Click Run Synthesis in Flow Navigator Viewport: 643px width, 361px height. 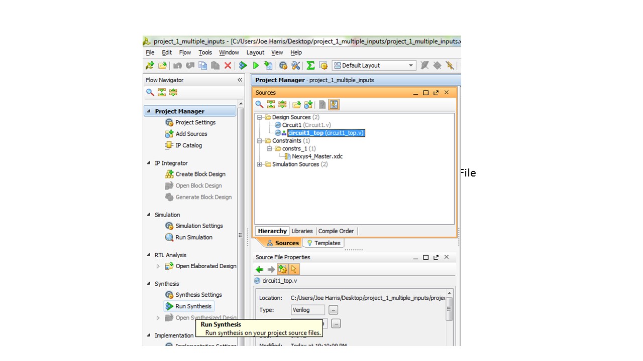tap(188, 306)
